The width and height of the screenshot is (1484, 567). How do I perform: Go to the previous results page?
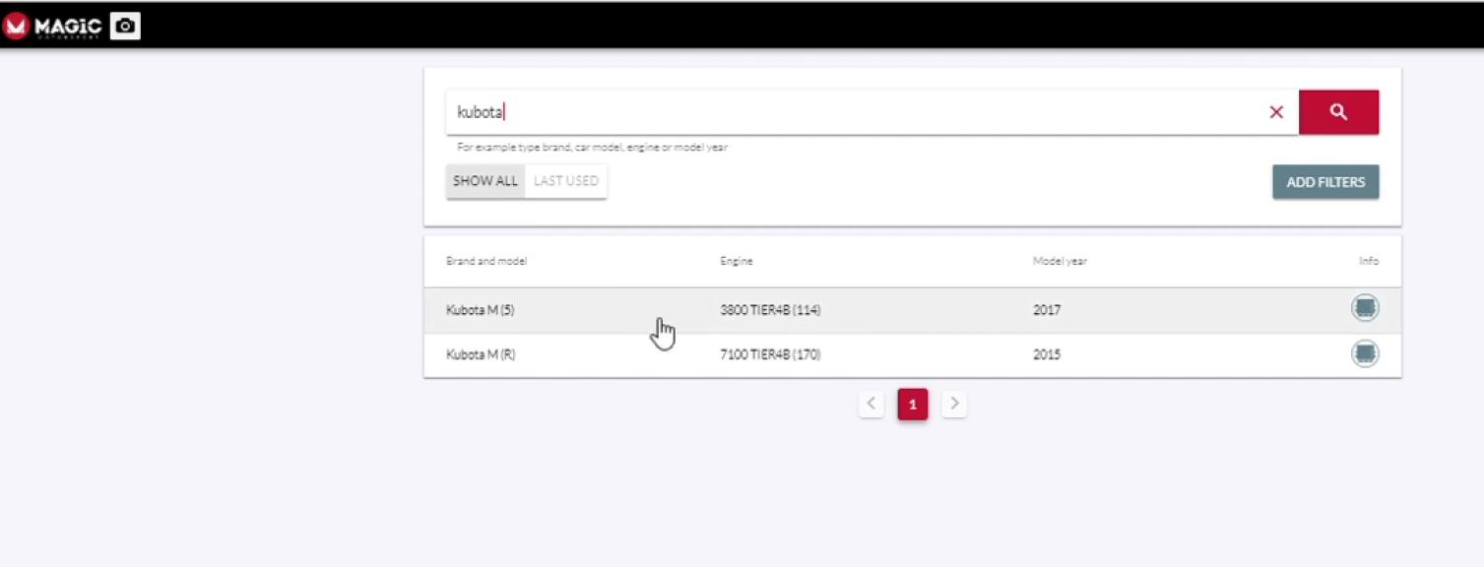pos(871,404)
